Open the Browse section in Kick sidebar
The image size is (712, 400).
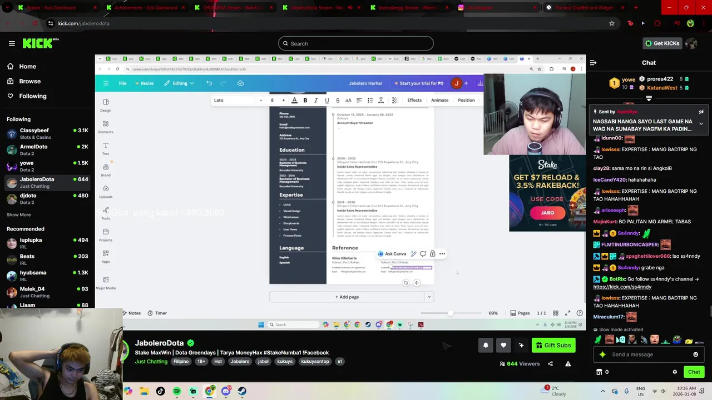coord(24,81)
